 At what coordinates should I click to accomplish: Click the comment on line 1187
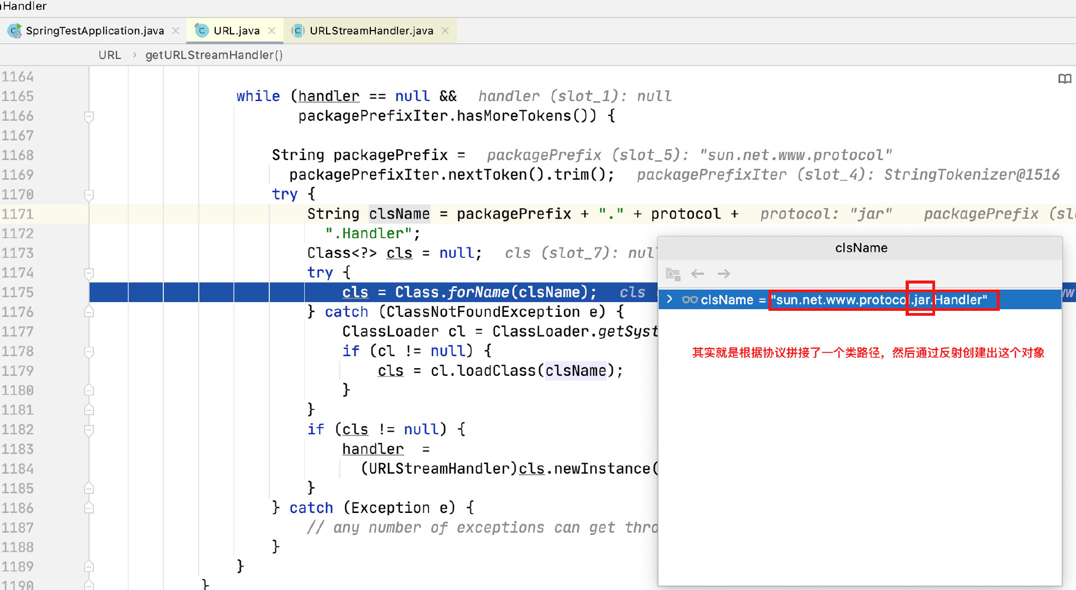click(483, 528)
